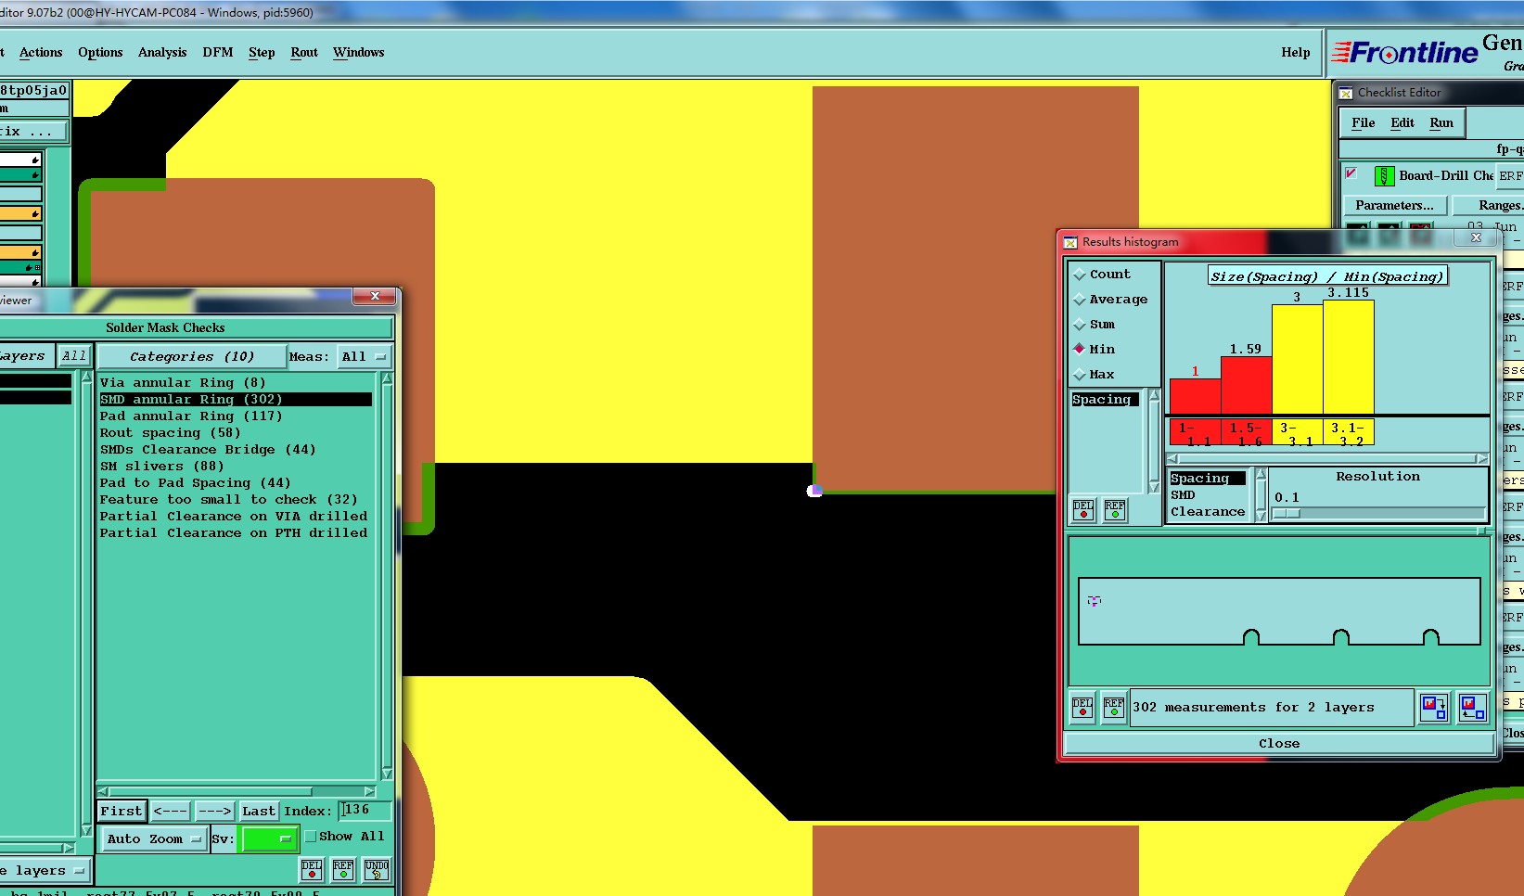Open the DFM menu
Viewport: 1524px width, 896px height.
click(218, 53)
